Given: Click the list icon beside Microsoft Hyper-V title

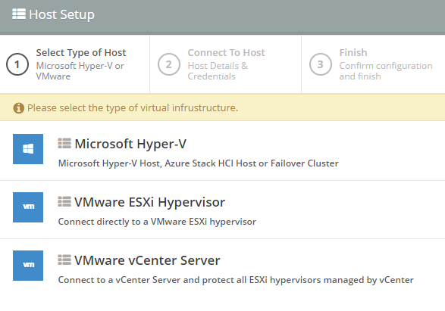Looking at the screenshot, I should [64, 143].
